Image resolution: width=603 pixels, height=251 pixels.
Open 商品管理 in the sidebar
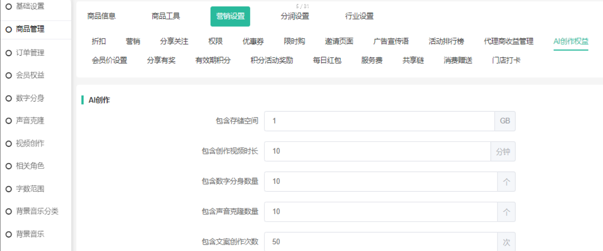click(x=30, y=29)
